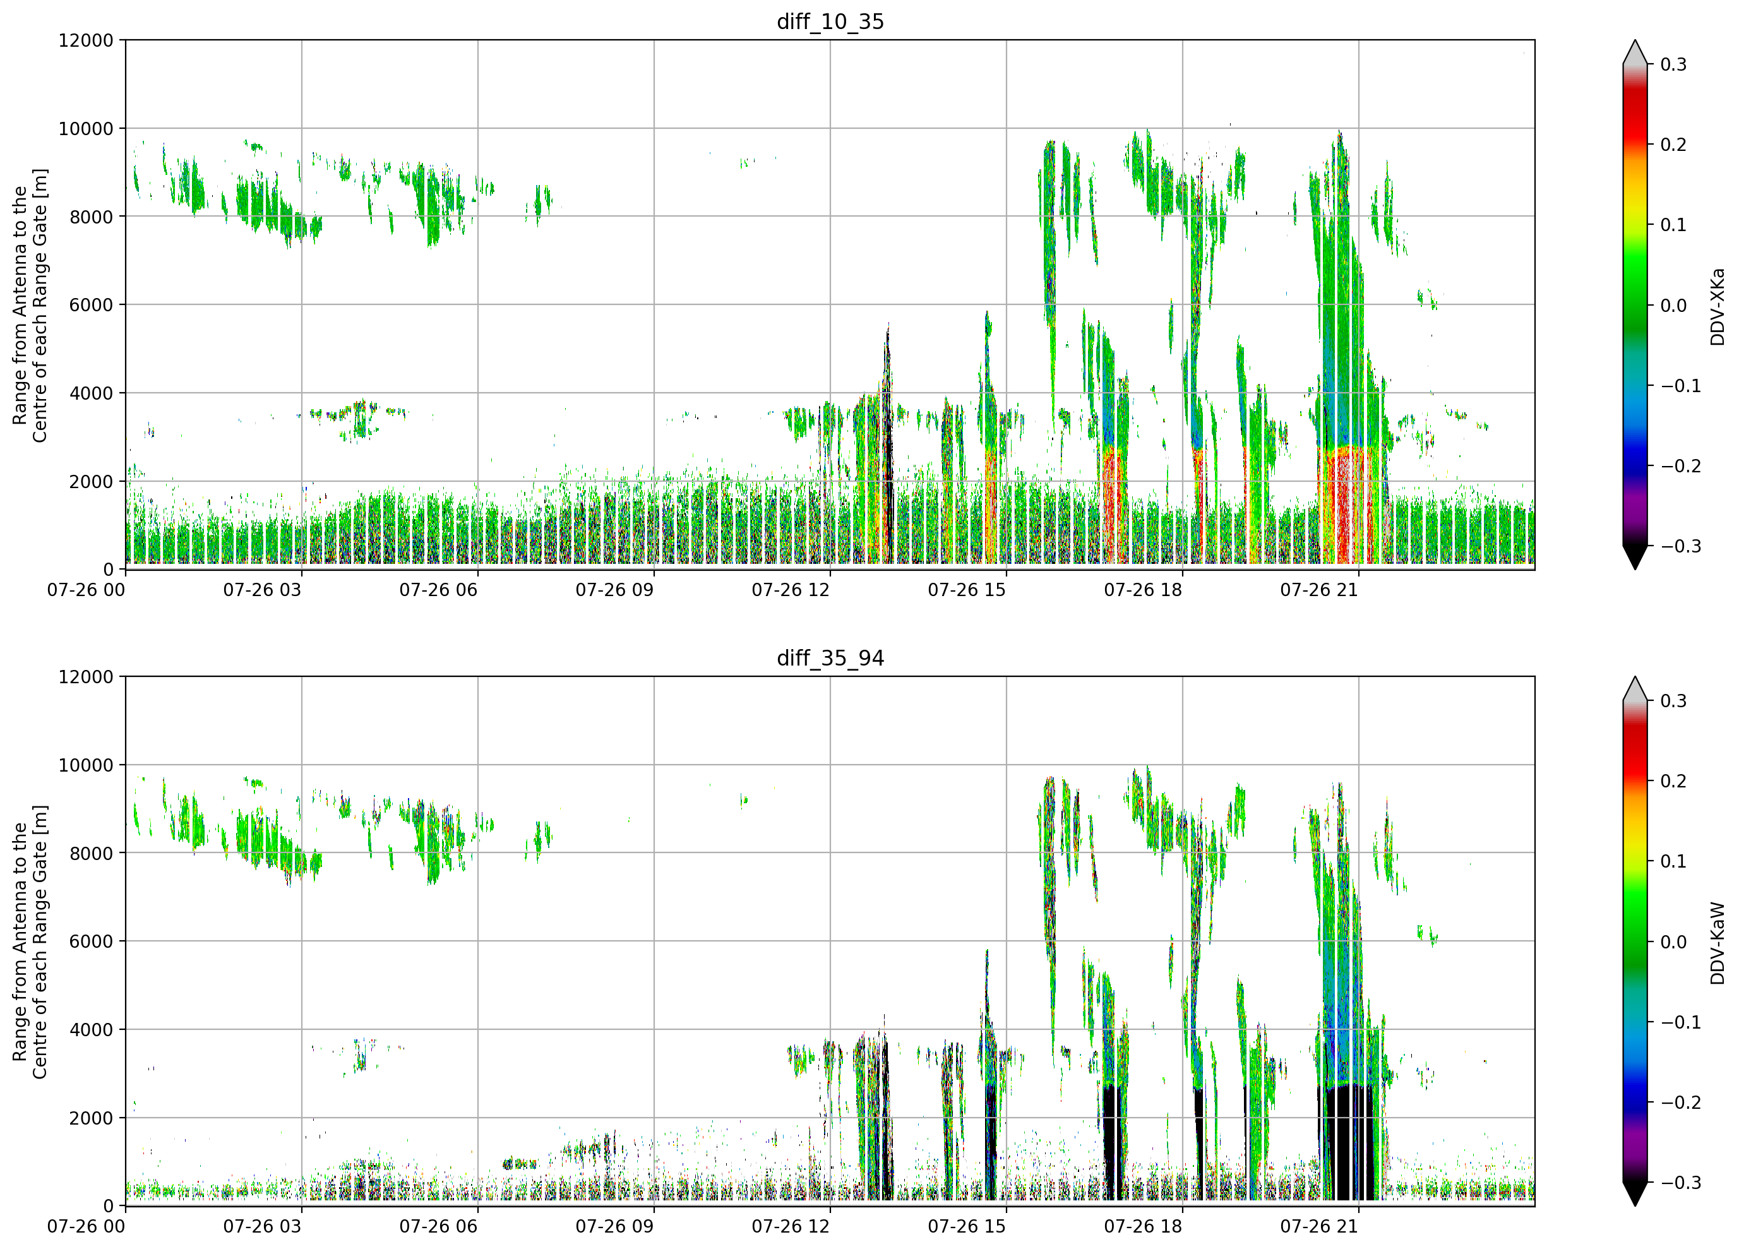Click the 6000 y-tick of diff_35_94 plot
The width and height of the screenshot is (1739, 1249).
pyautogui.click(x=91, y=941)
